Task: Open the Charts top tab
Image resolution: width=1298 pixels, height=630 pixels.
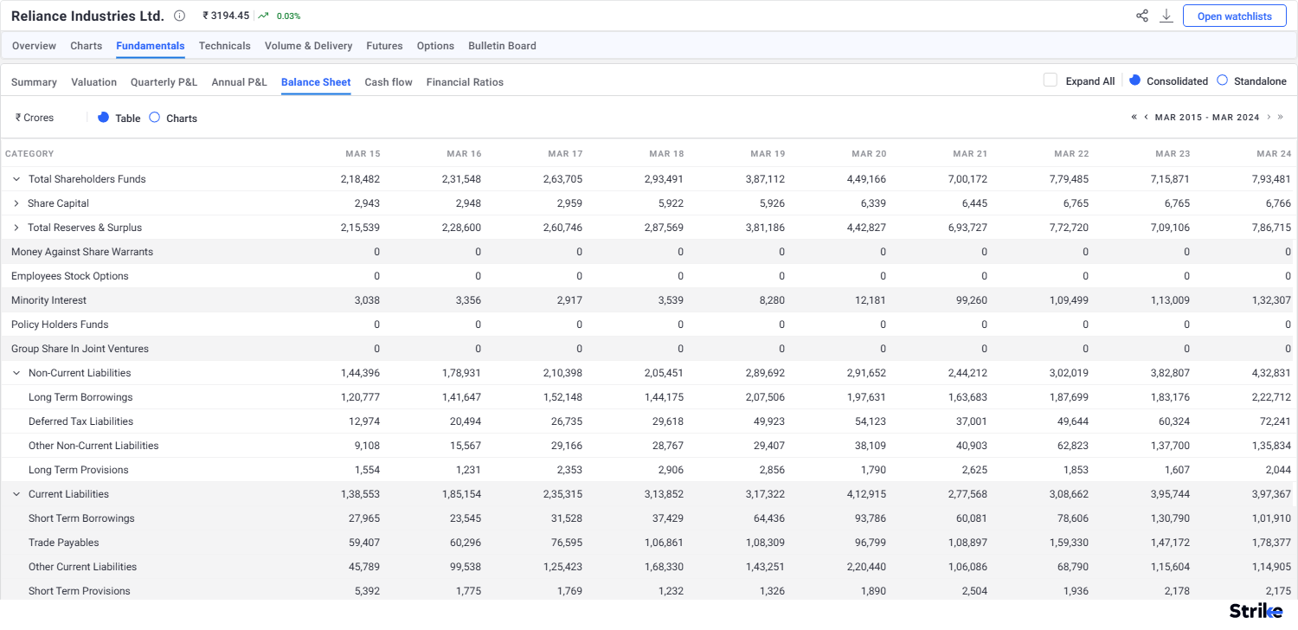Action: point(86,46)
